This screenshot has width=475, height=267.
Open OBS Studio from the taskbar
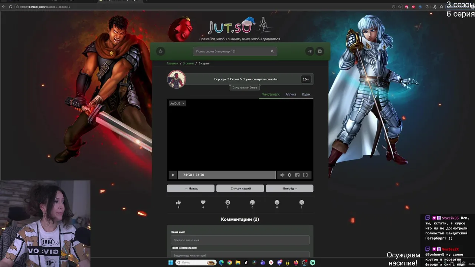coord(304,263)
